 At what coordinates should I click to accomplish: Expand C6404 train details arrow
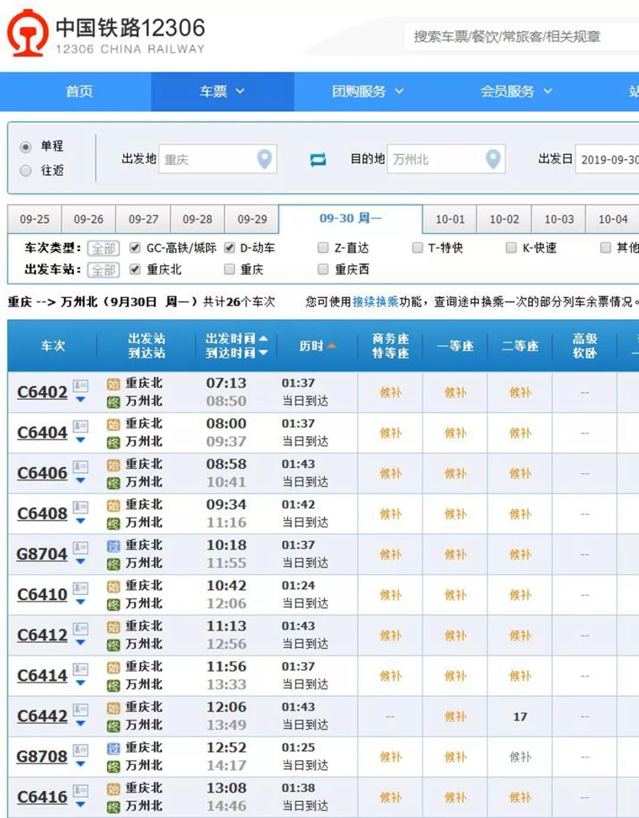(81, 440)
